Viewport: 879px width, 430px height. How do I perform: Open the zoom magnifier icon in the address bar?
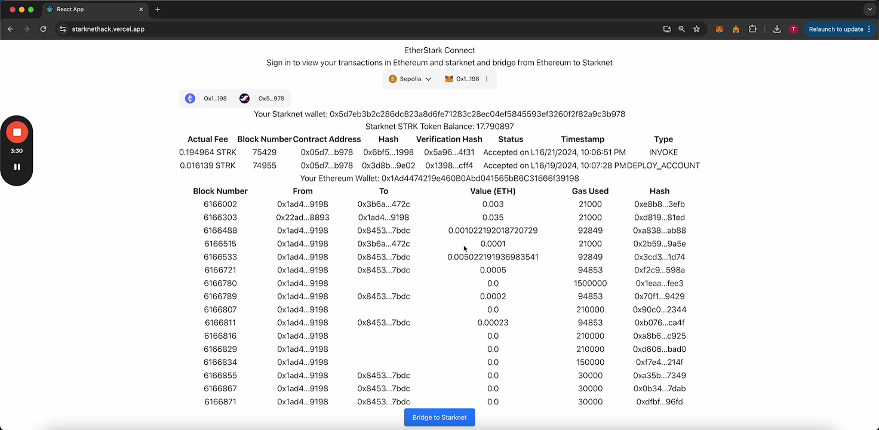(x=681, y=29)
